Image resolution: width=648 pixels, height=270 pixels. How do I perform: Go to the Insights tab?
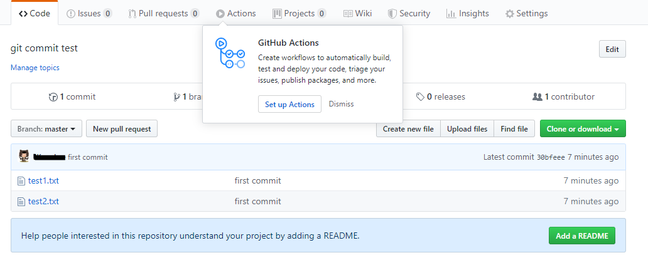(x=467, y=13)
